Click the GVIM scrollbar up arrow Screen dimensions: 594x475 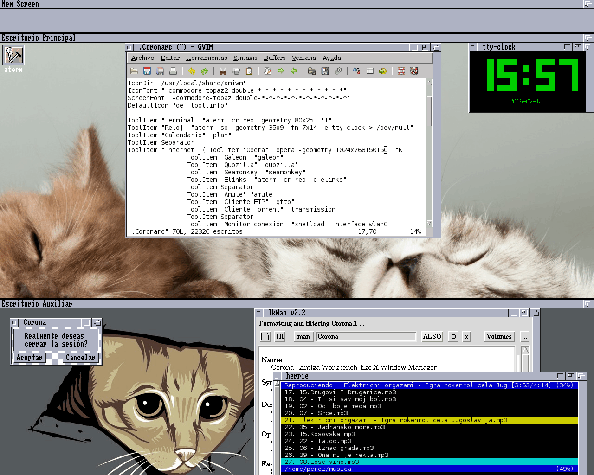click(429, 83)
